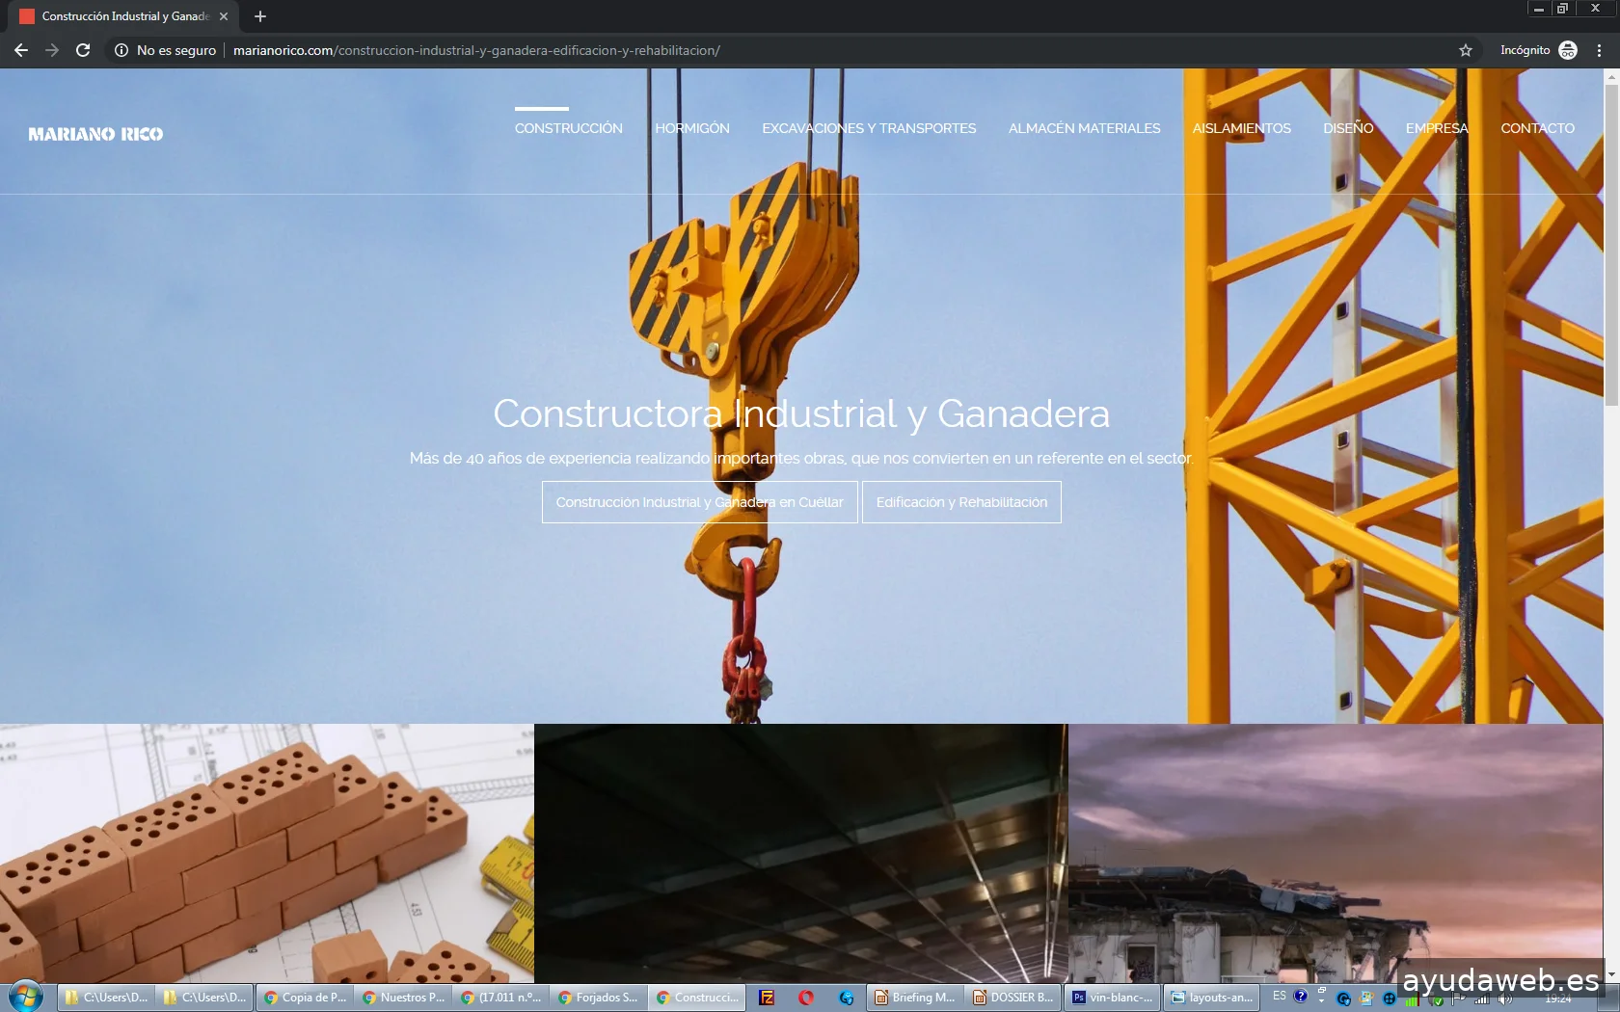Switch to the Photoshop vin-blanc taskbar window
The height and width of the screenshot is (1012, 1620).
click(x=1113, y=998)
